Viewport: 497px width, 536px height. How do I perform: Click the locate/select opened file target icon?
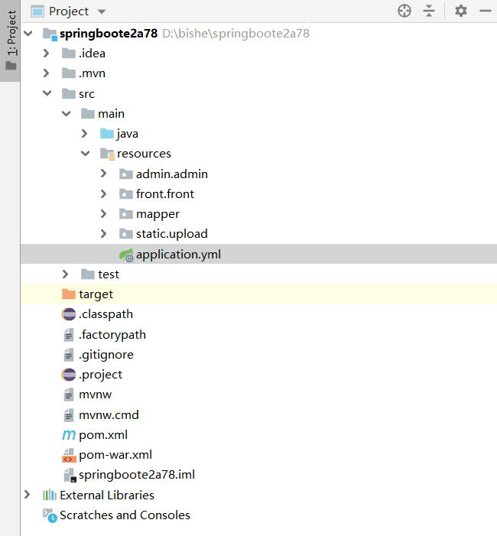coord(404,11)
